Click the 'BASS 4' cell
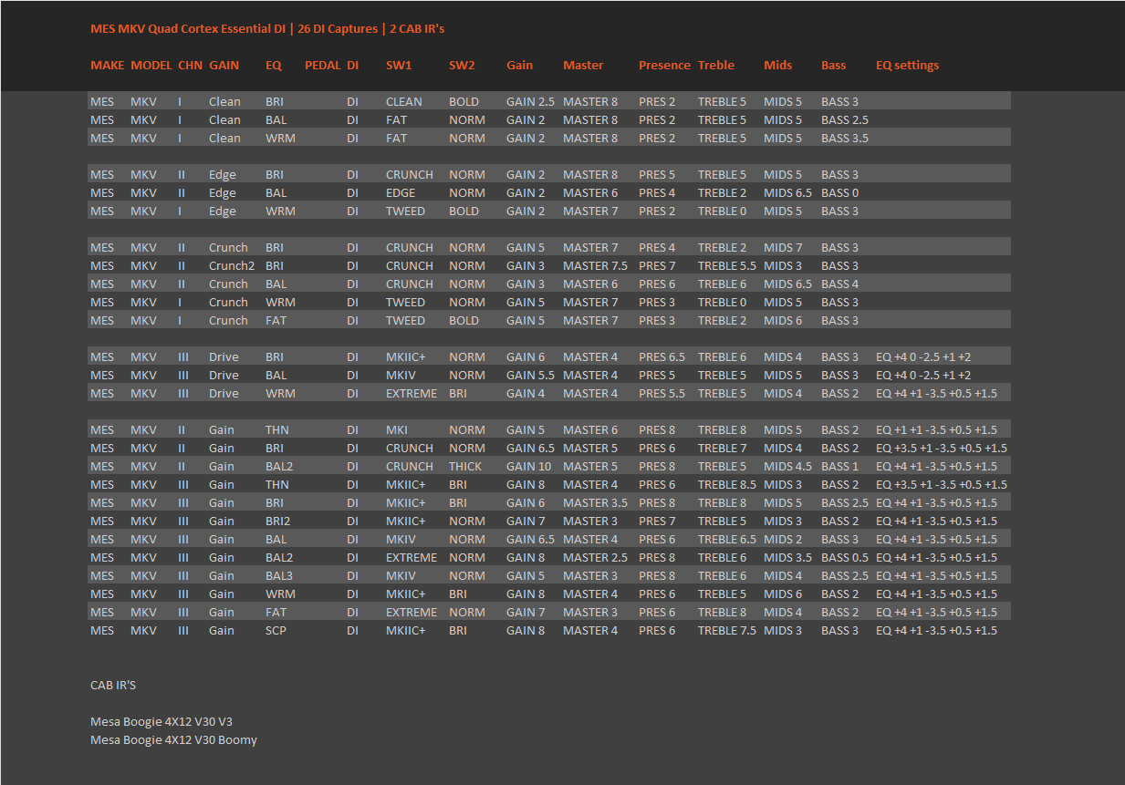The image size is (1125, 785). click(839, 284)
